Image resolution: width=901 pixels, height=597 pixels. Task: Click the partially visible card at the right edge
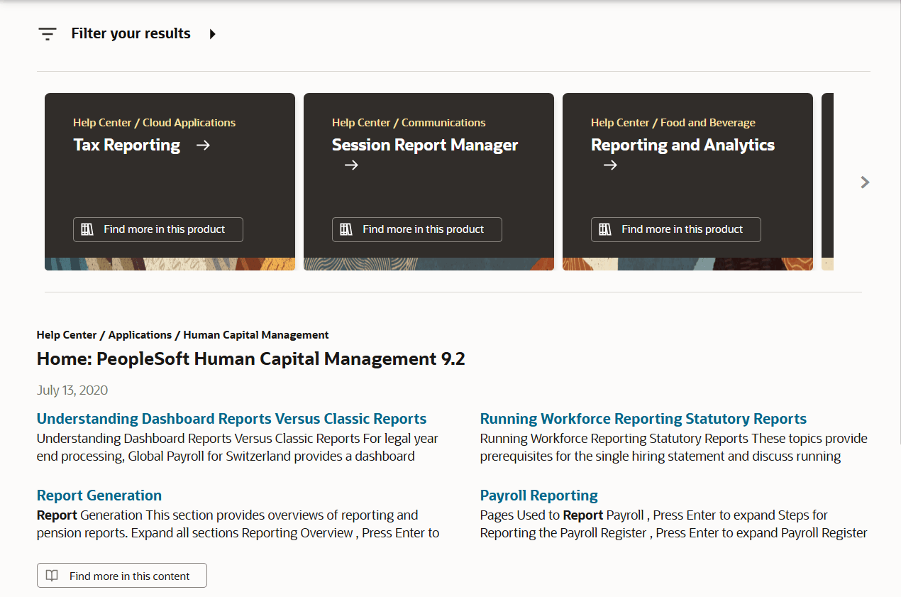pos(827,181)
